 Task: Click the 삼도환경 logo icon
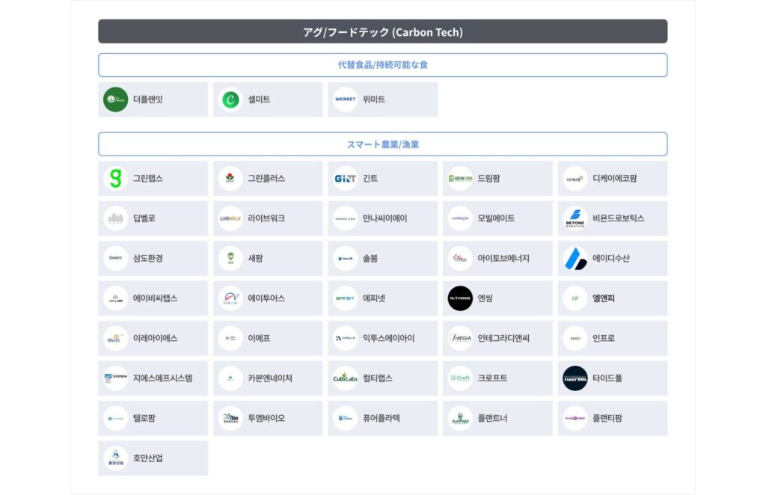pos(116,258)
